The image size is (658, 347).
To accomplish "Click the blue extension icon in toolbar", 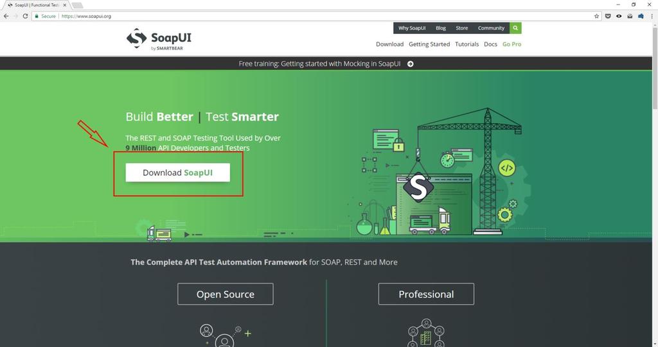I will pos(641,16).
